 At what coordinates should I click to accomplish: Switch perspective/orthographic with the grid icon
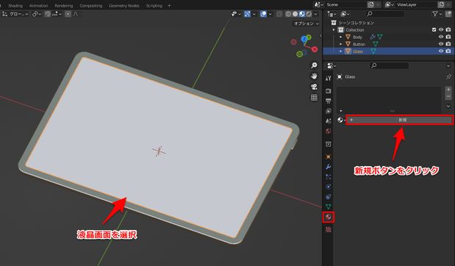point(314,98)
